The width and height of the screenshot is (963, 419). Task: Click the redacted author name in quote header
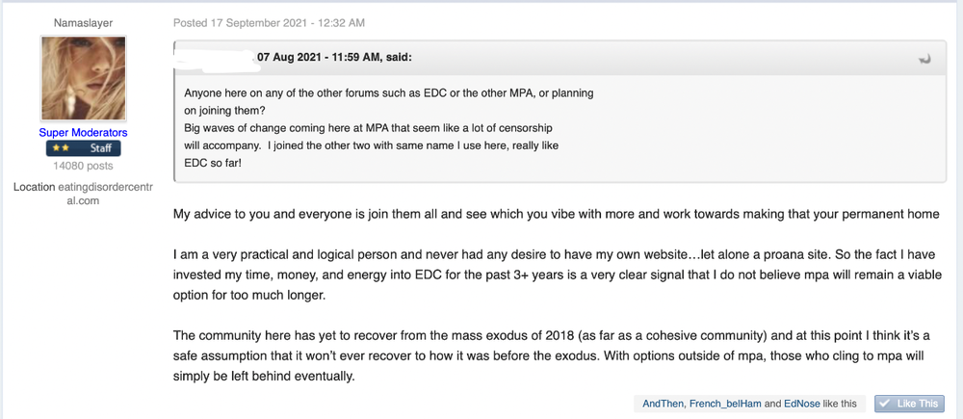pyautogui.click(x=215, y=58)
